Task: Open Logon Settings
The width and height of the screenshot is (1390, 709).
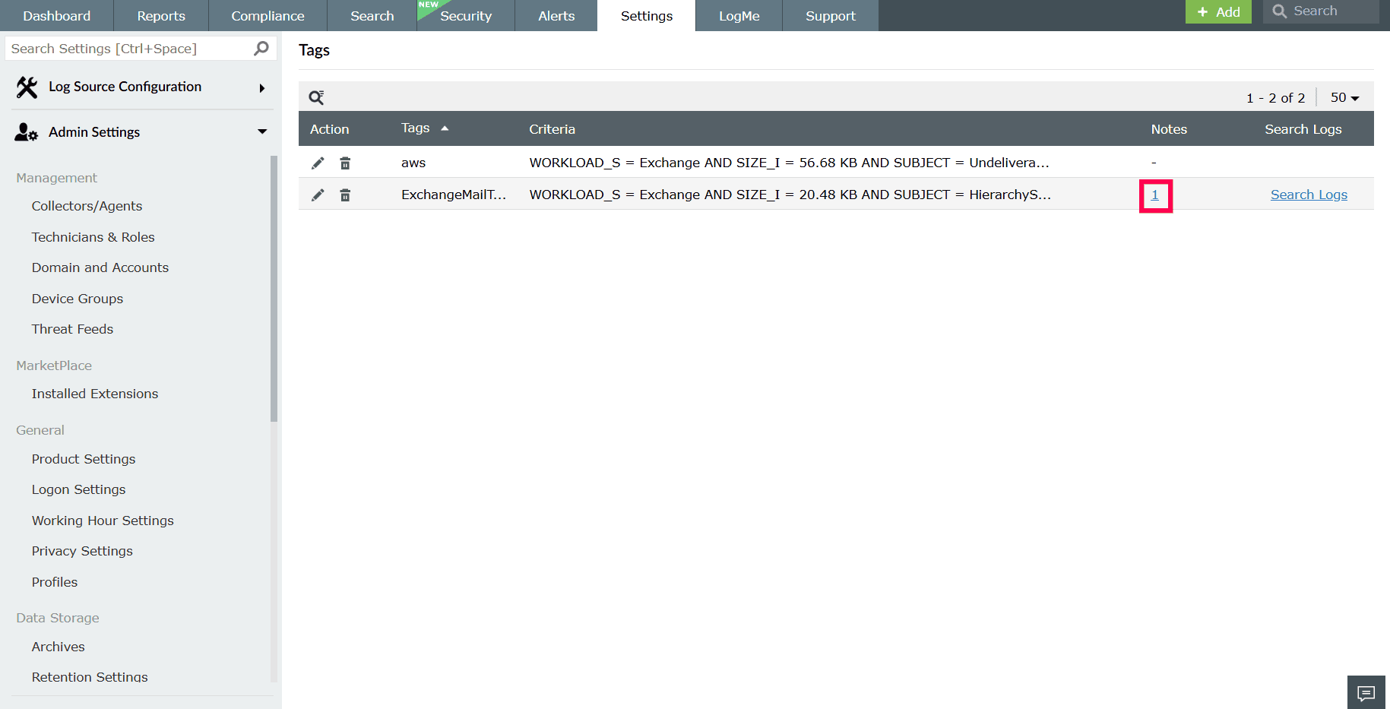Action: (x=79, y=489)
